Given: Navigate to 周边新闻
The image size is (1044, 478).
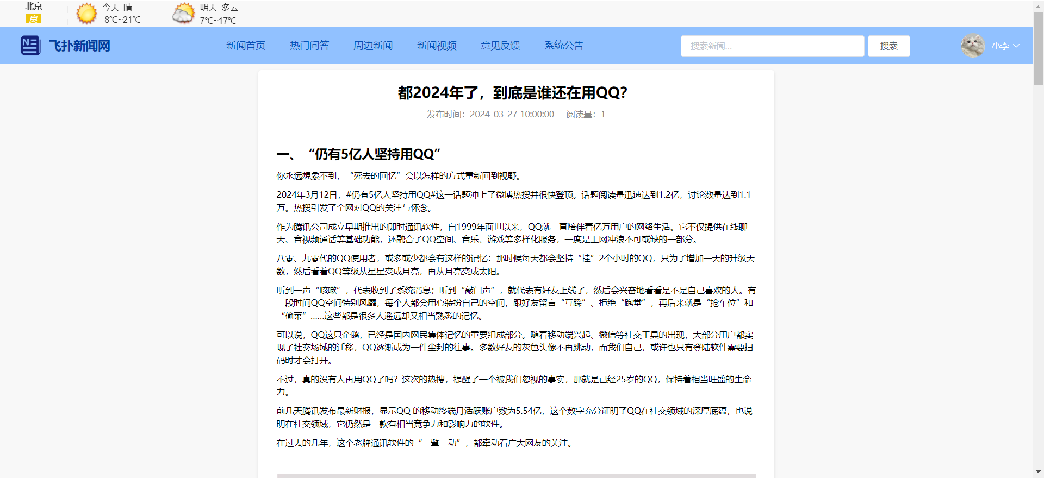Looking at the screenshot, I should click(373, 46).
